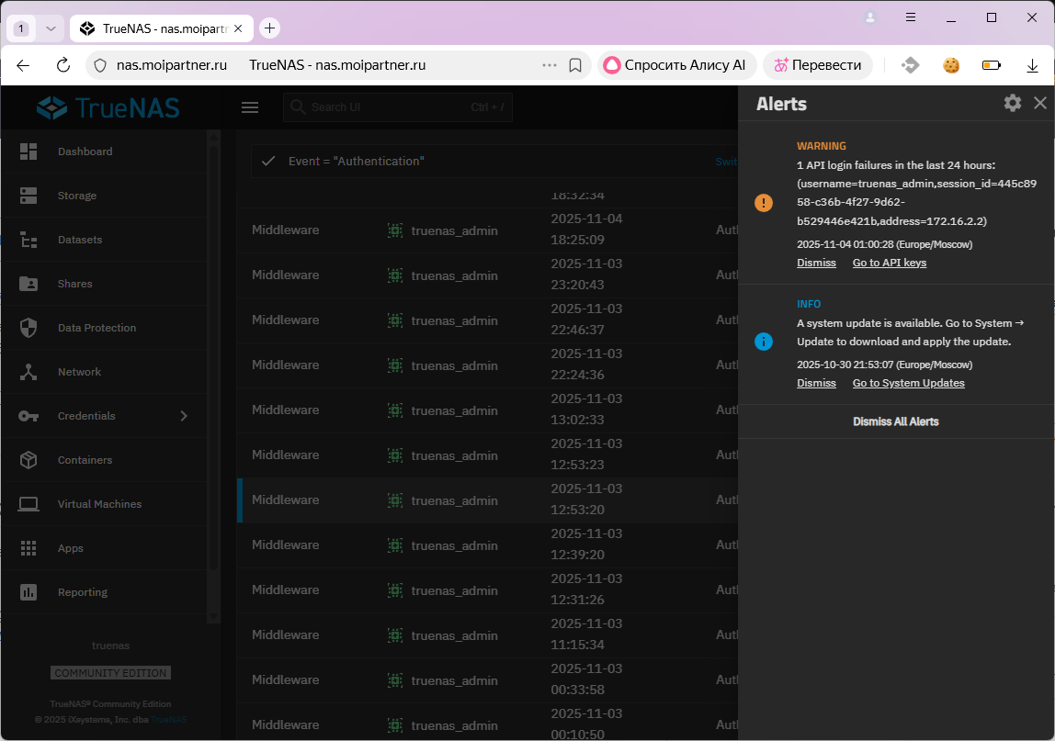Click the Storage sidebar icon
The height and width of the screenshot is (741, 1055).
(x=28, y=196)
